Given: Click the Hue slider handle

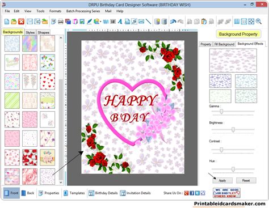Looking at the screenshot, I should (233, 169).
